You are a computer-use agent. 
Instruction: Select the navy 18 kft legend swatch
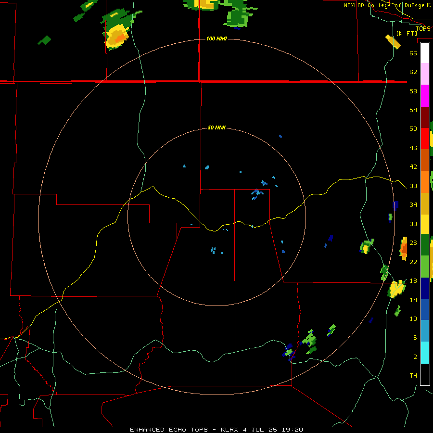pyautogui.click(x=425, y=288)
